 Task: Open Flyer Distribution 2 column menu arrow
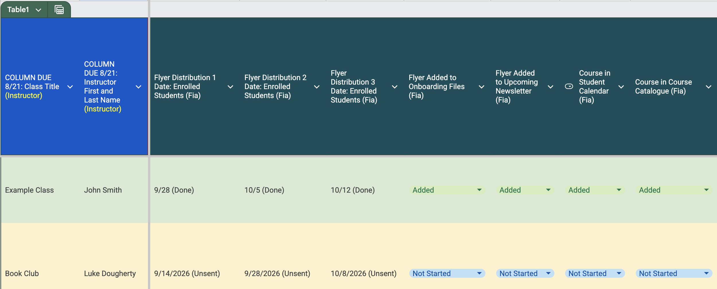pos(317,87)
